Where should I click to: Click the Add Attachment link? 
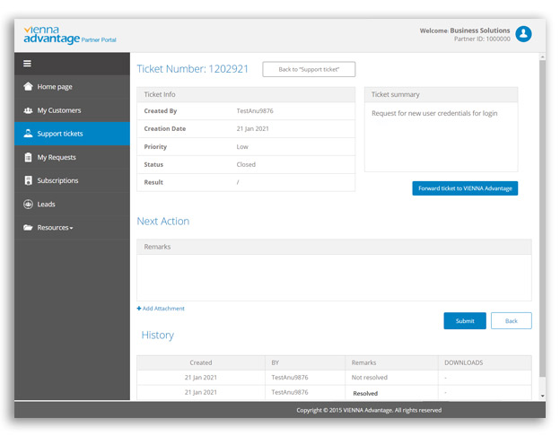coord(162,309)
